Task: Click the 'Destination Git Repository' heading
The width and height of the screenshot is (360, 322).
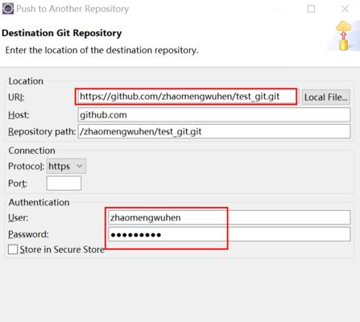Action: (x=62, y=33)
